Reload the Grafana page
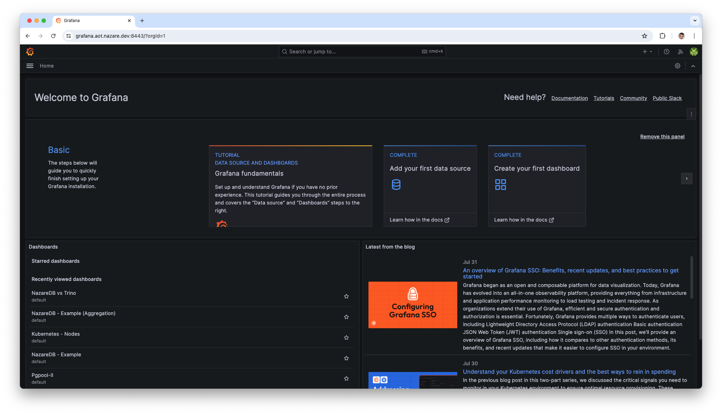The width and height of the screenshot is (722, 415). pos(53,36)
